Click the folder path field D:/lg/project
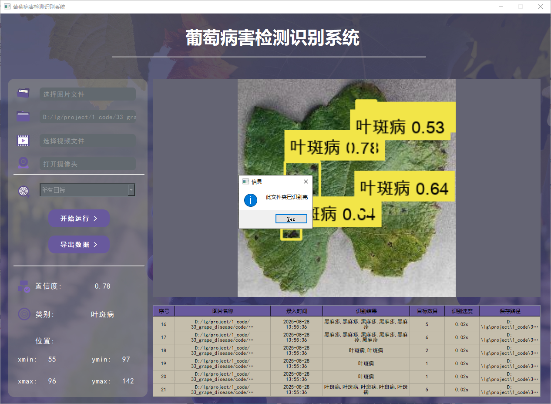The image size is (551, 404). 87,117
